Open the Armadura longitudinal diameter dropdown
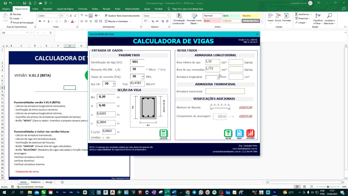Screen dimensions: 348x196 coord(218,77)
